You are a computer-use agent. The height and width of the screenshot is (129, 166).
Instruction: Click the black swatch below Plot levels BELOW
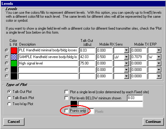[74, 104]
